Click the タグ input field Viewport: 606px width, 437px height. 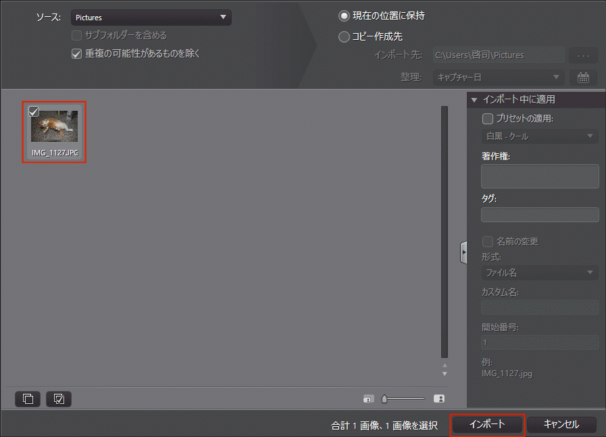(x=540, y=215)
